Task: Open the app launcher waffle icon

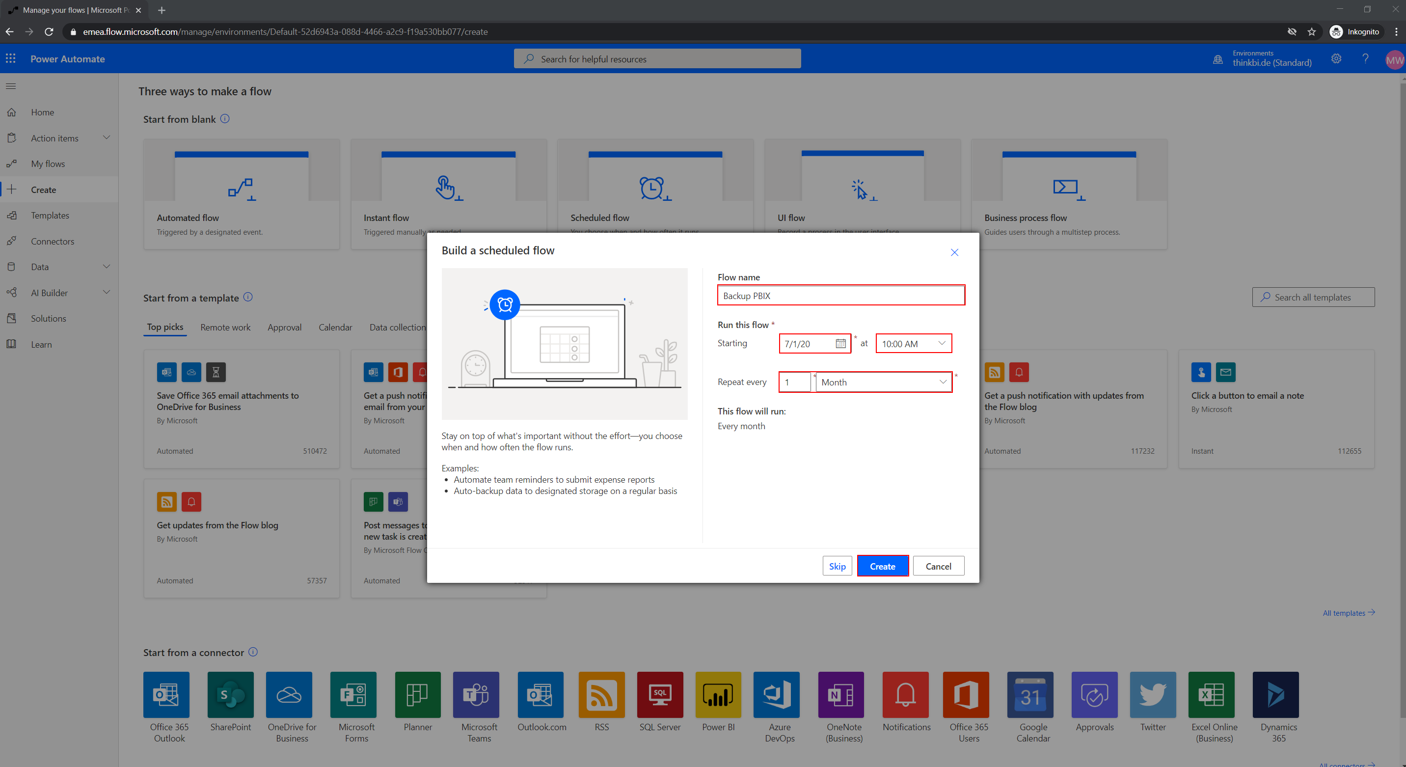Action: [x=11, y=58]
